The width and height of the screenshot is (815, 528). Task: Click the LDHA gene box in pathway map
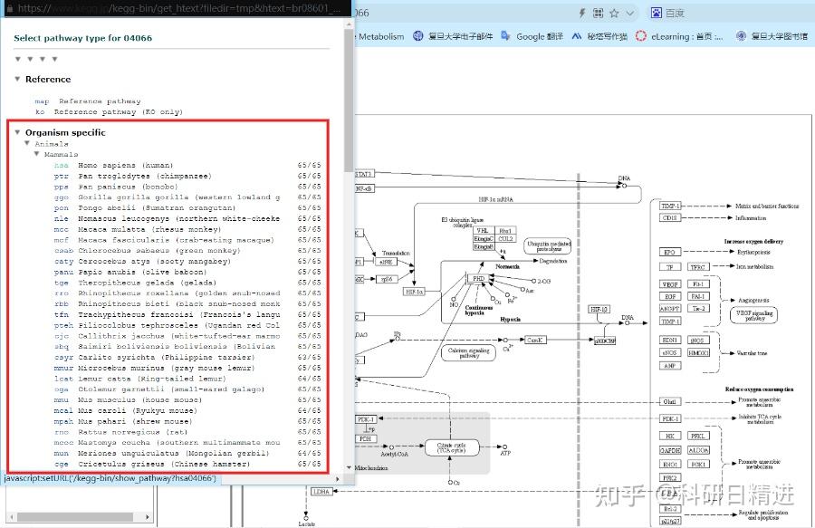tap(321, 491)
